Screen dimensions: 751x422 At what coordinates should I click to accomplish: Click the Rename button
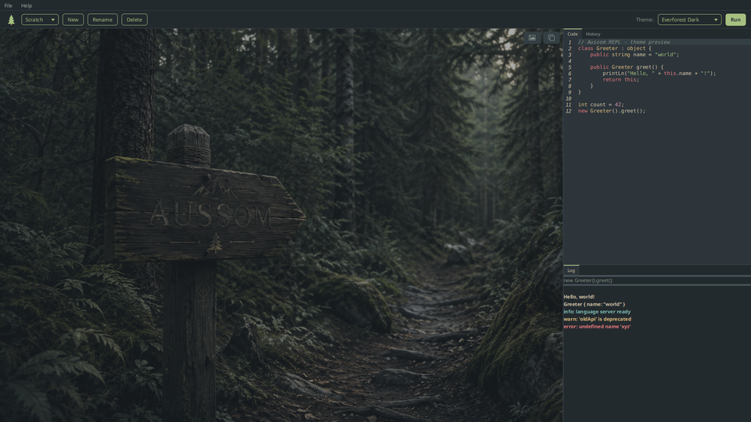pos(102,20)
